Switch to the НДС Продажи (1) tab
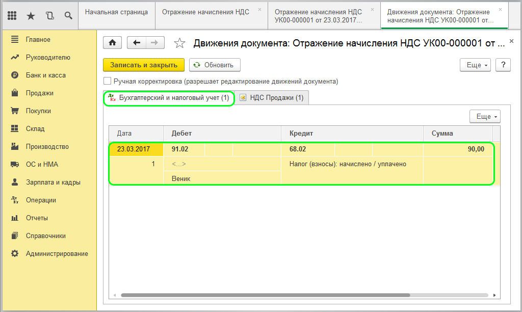Screen dimensions: 522x312 tap(272, 97)
